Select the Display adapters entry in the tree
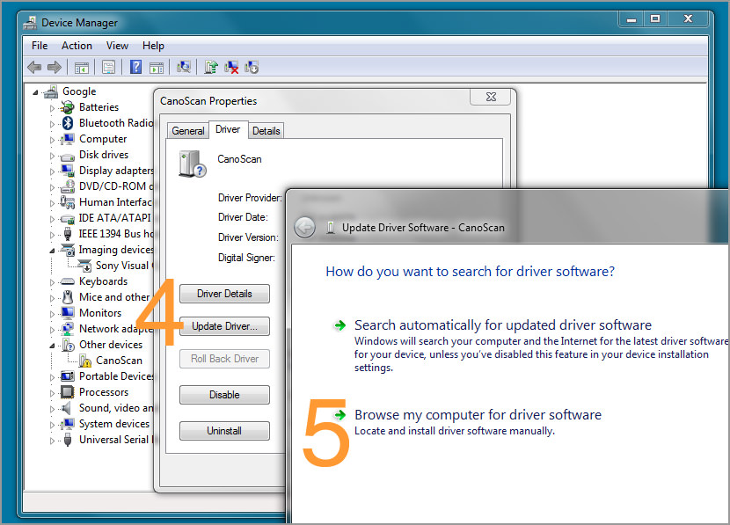The image size is (730, 525). coord(116,171)
